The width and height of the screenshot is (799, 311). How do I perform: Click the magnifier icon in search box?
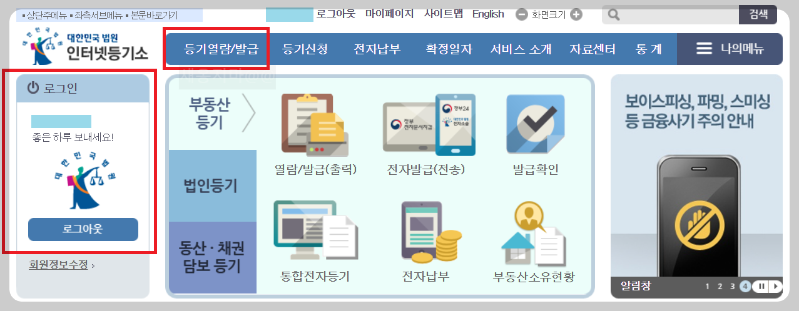(614, 15)
